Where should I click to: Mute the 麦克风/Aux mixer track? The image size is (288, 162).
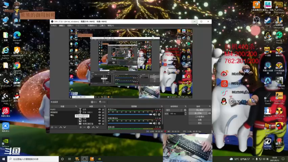pyautogui.click(x=155, y=114)
